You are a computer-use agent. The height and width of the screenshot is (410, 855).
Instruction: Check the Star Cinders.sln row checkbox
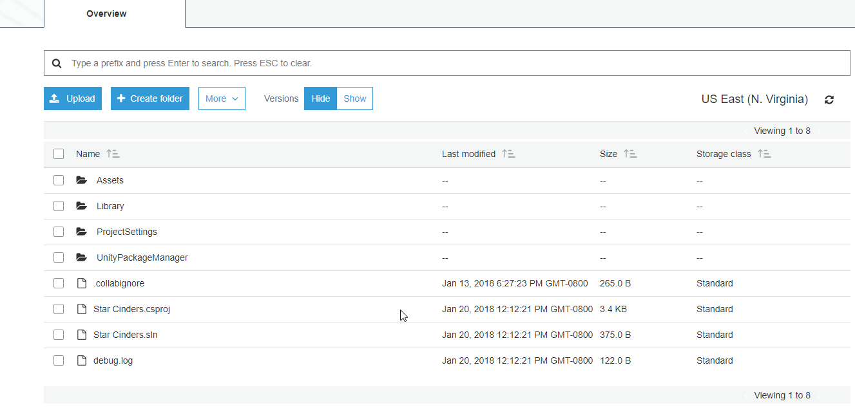59,335
